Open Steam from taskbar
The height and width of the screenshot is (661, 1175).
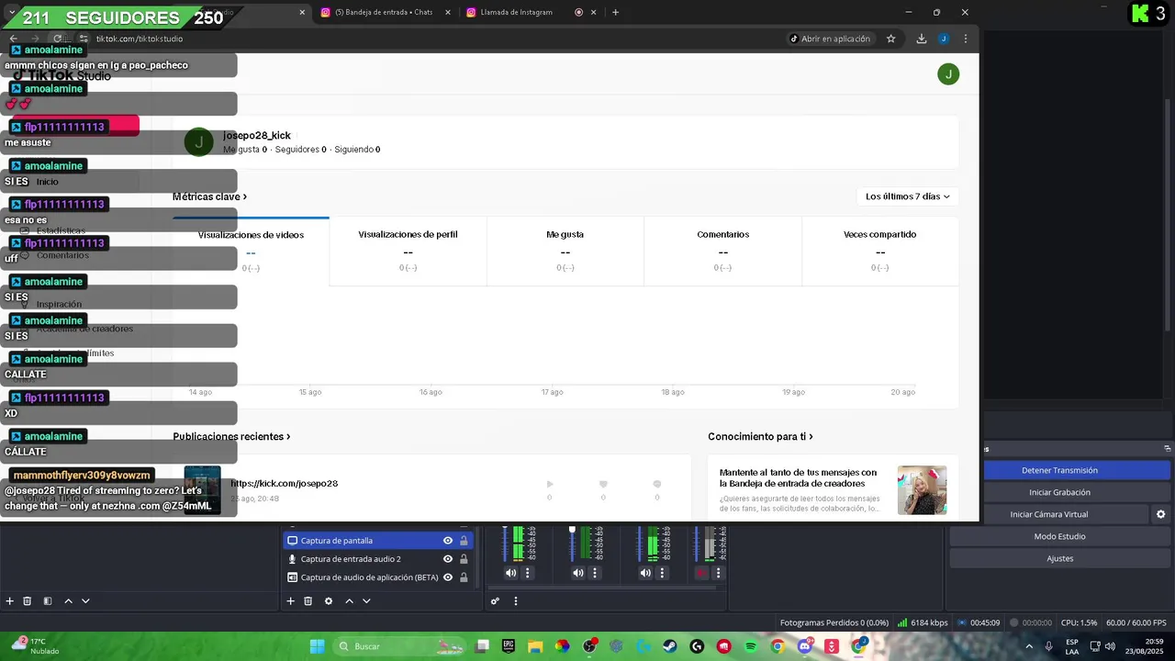(x=670, y=646)
